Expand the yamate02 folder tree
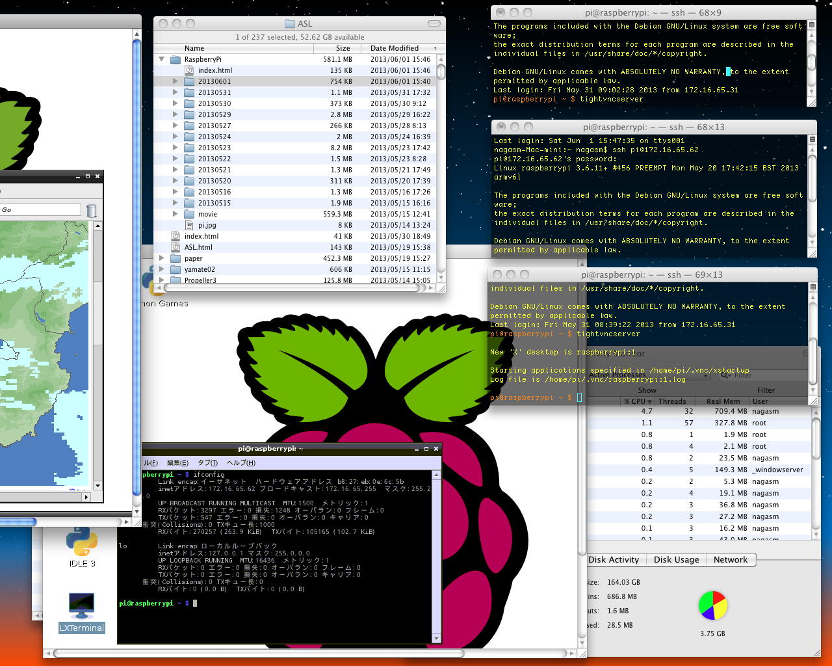This screenshot has height=666, width=832. tap(161, 269)
